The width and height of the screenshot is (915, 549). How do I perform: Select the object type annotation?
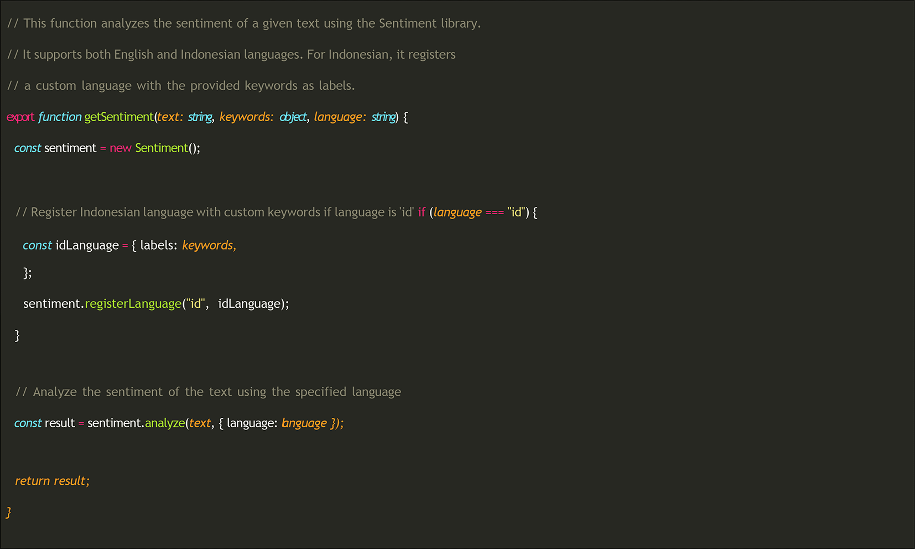(293, 117)
